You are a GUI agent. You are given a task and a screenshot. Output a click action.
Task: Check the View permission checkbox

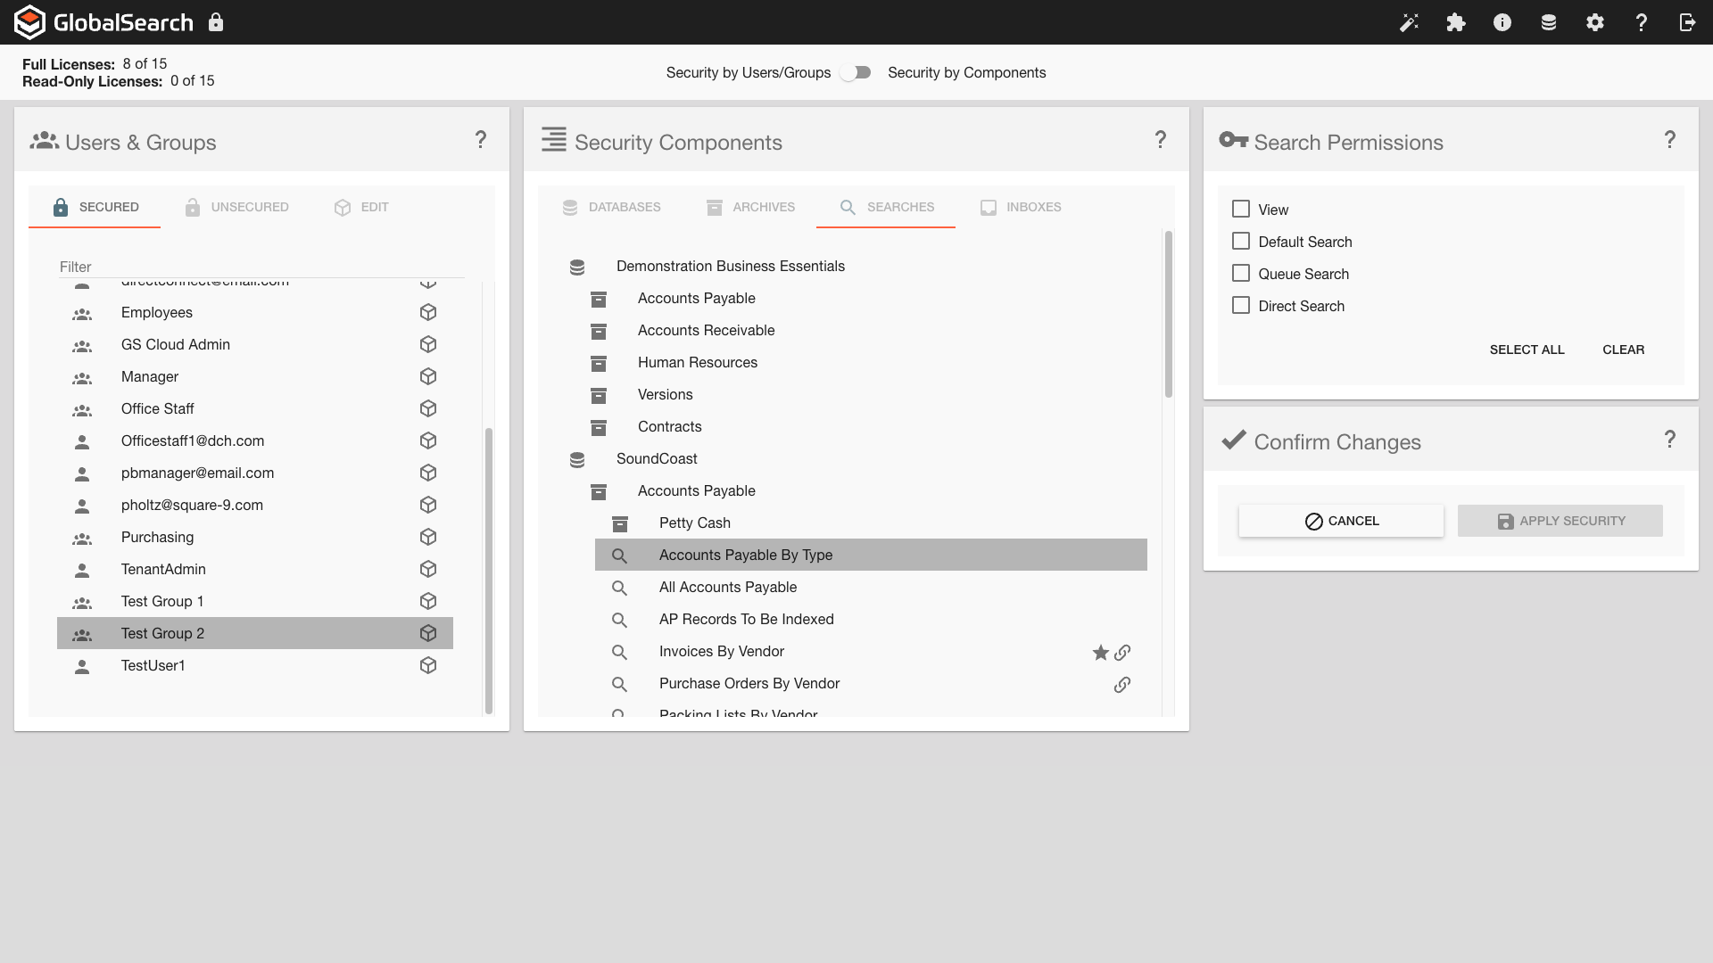tap(1240, 209)
